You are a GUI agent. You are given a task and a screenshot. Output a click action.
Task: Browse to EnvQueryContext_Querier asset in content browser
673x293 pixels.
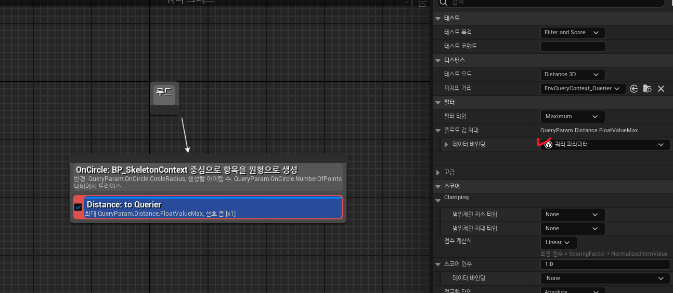[x=647, y=89]
